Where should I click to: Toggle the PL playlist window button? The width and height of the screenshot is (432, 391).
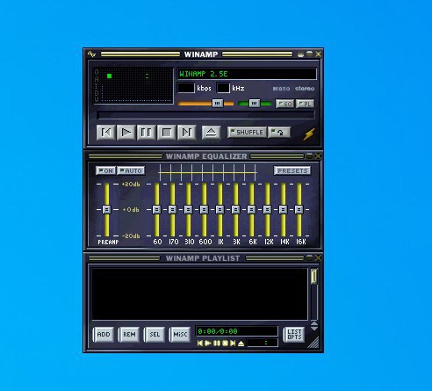pyautogui.click(x=305, y=104)
